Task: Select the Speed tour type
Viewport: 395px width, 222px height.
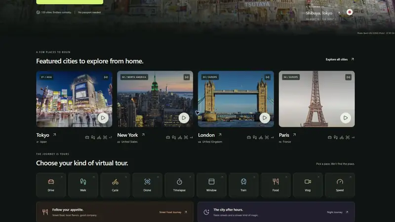Action: point(340,185)
